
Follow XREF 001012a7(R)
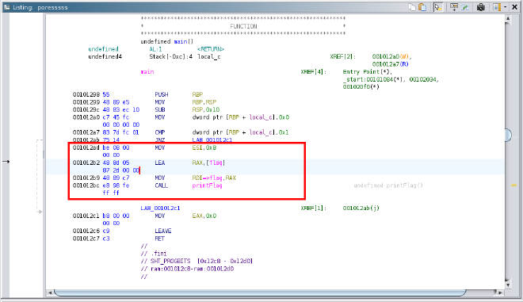pyautogui.click(x=390, y=64)
